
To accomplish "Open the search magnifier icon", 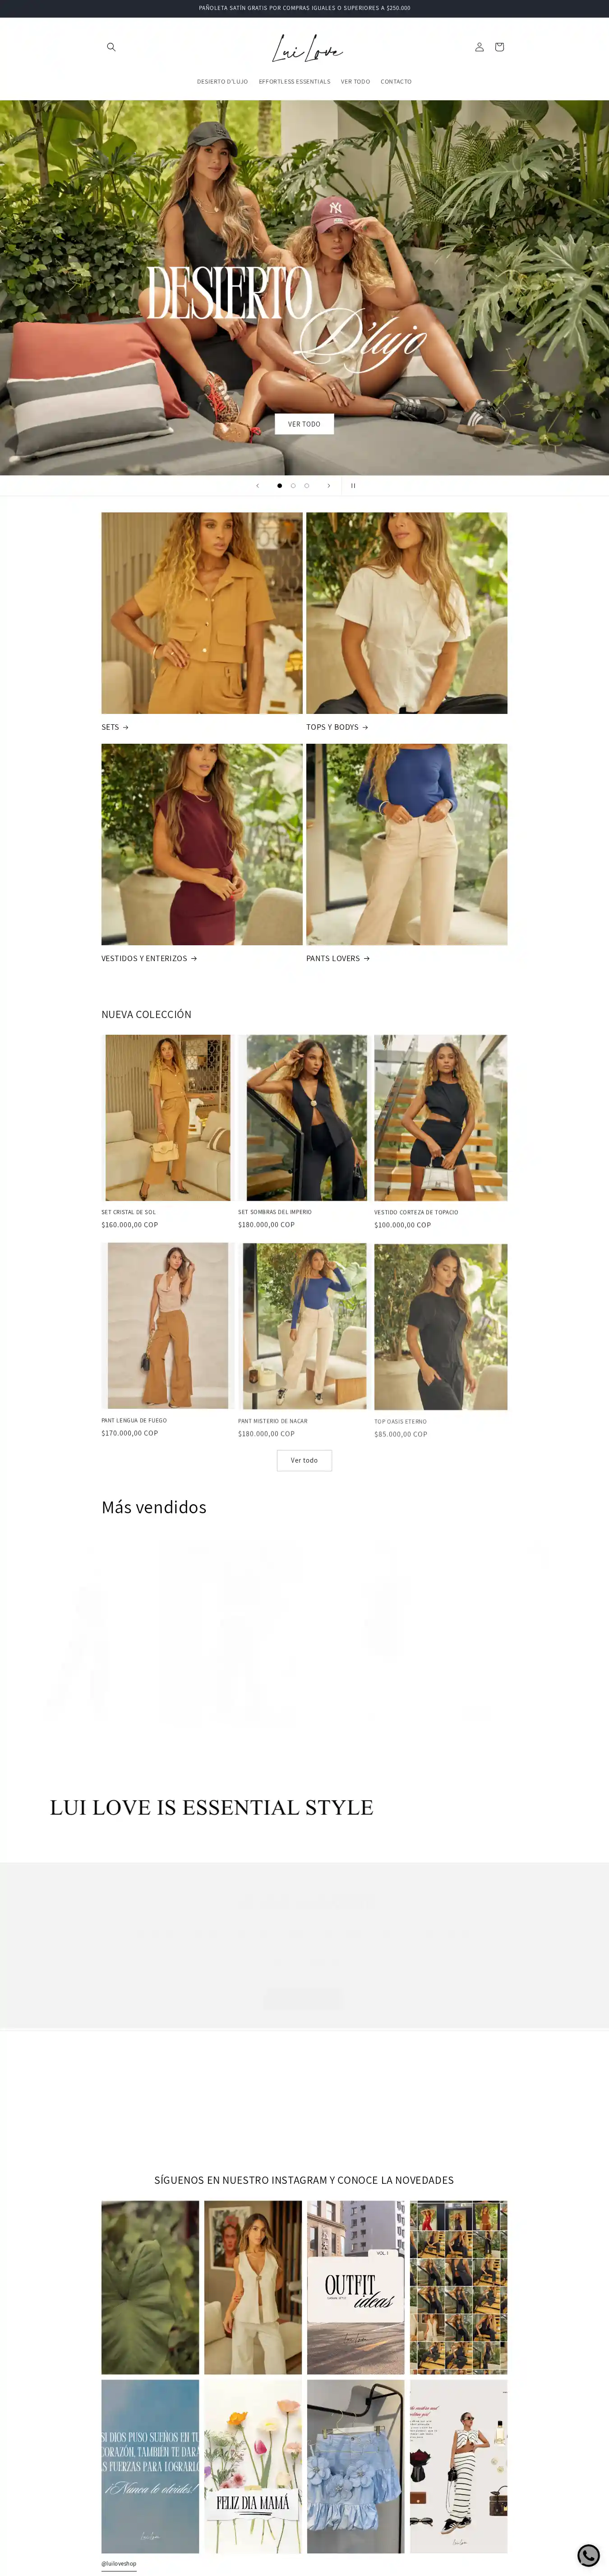I will coord(111,47).
